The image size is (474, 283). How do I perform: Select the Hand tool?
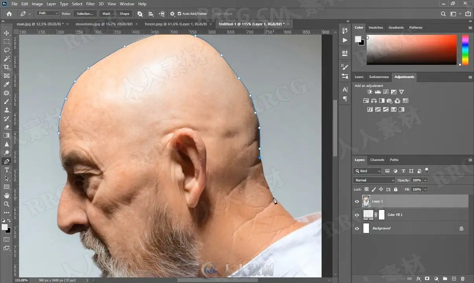(x=7, y=195)
